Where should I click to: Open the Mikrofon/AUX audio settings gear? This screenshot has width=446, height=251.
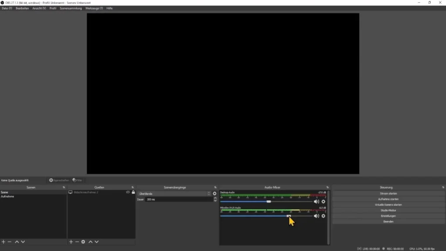click(323, 216)
